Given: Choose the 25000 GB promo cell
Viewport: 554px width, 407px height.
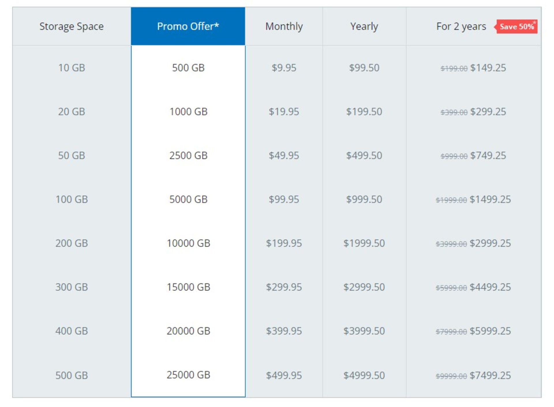Looking at the screenshot, I should [x=188, y=375].
